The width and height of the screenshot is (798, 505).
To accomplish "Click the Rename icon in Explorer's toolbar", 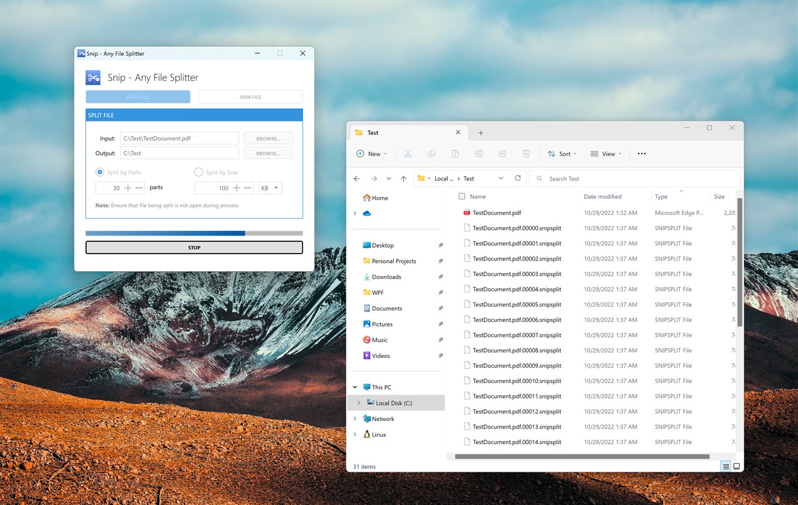I will point(479,153).
